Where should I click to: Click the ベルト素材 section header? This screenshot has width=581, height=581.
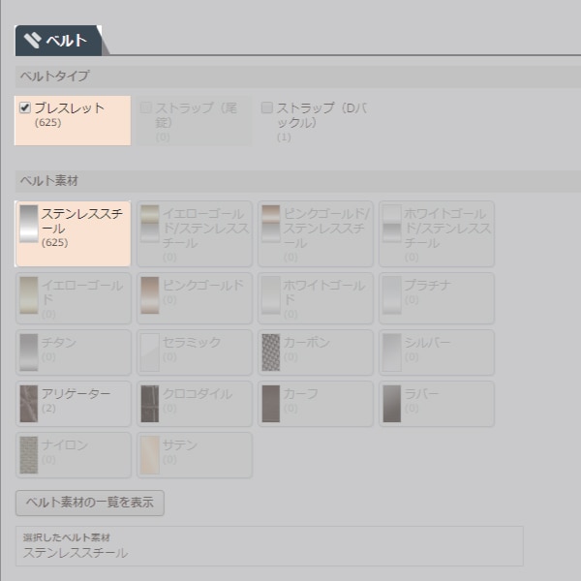[x=298, y=181]
